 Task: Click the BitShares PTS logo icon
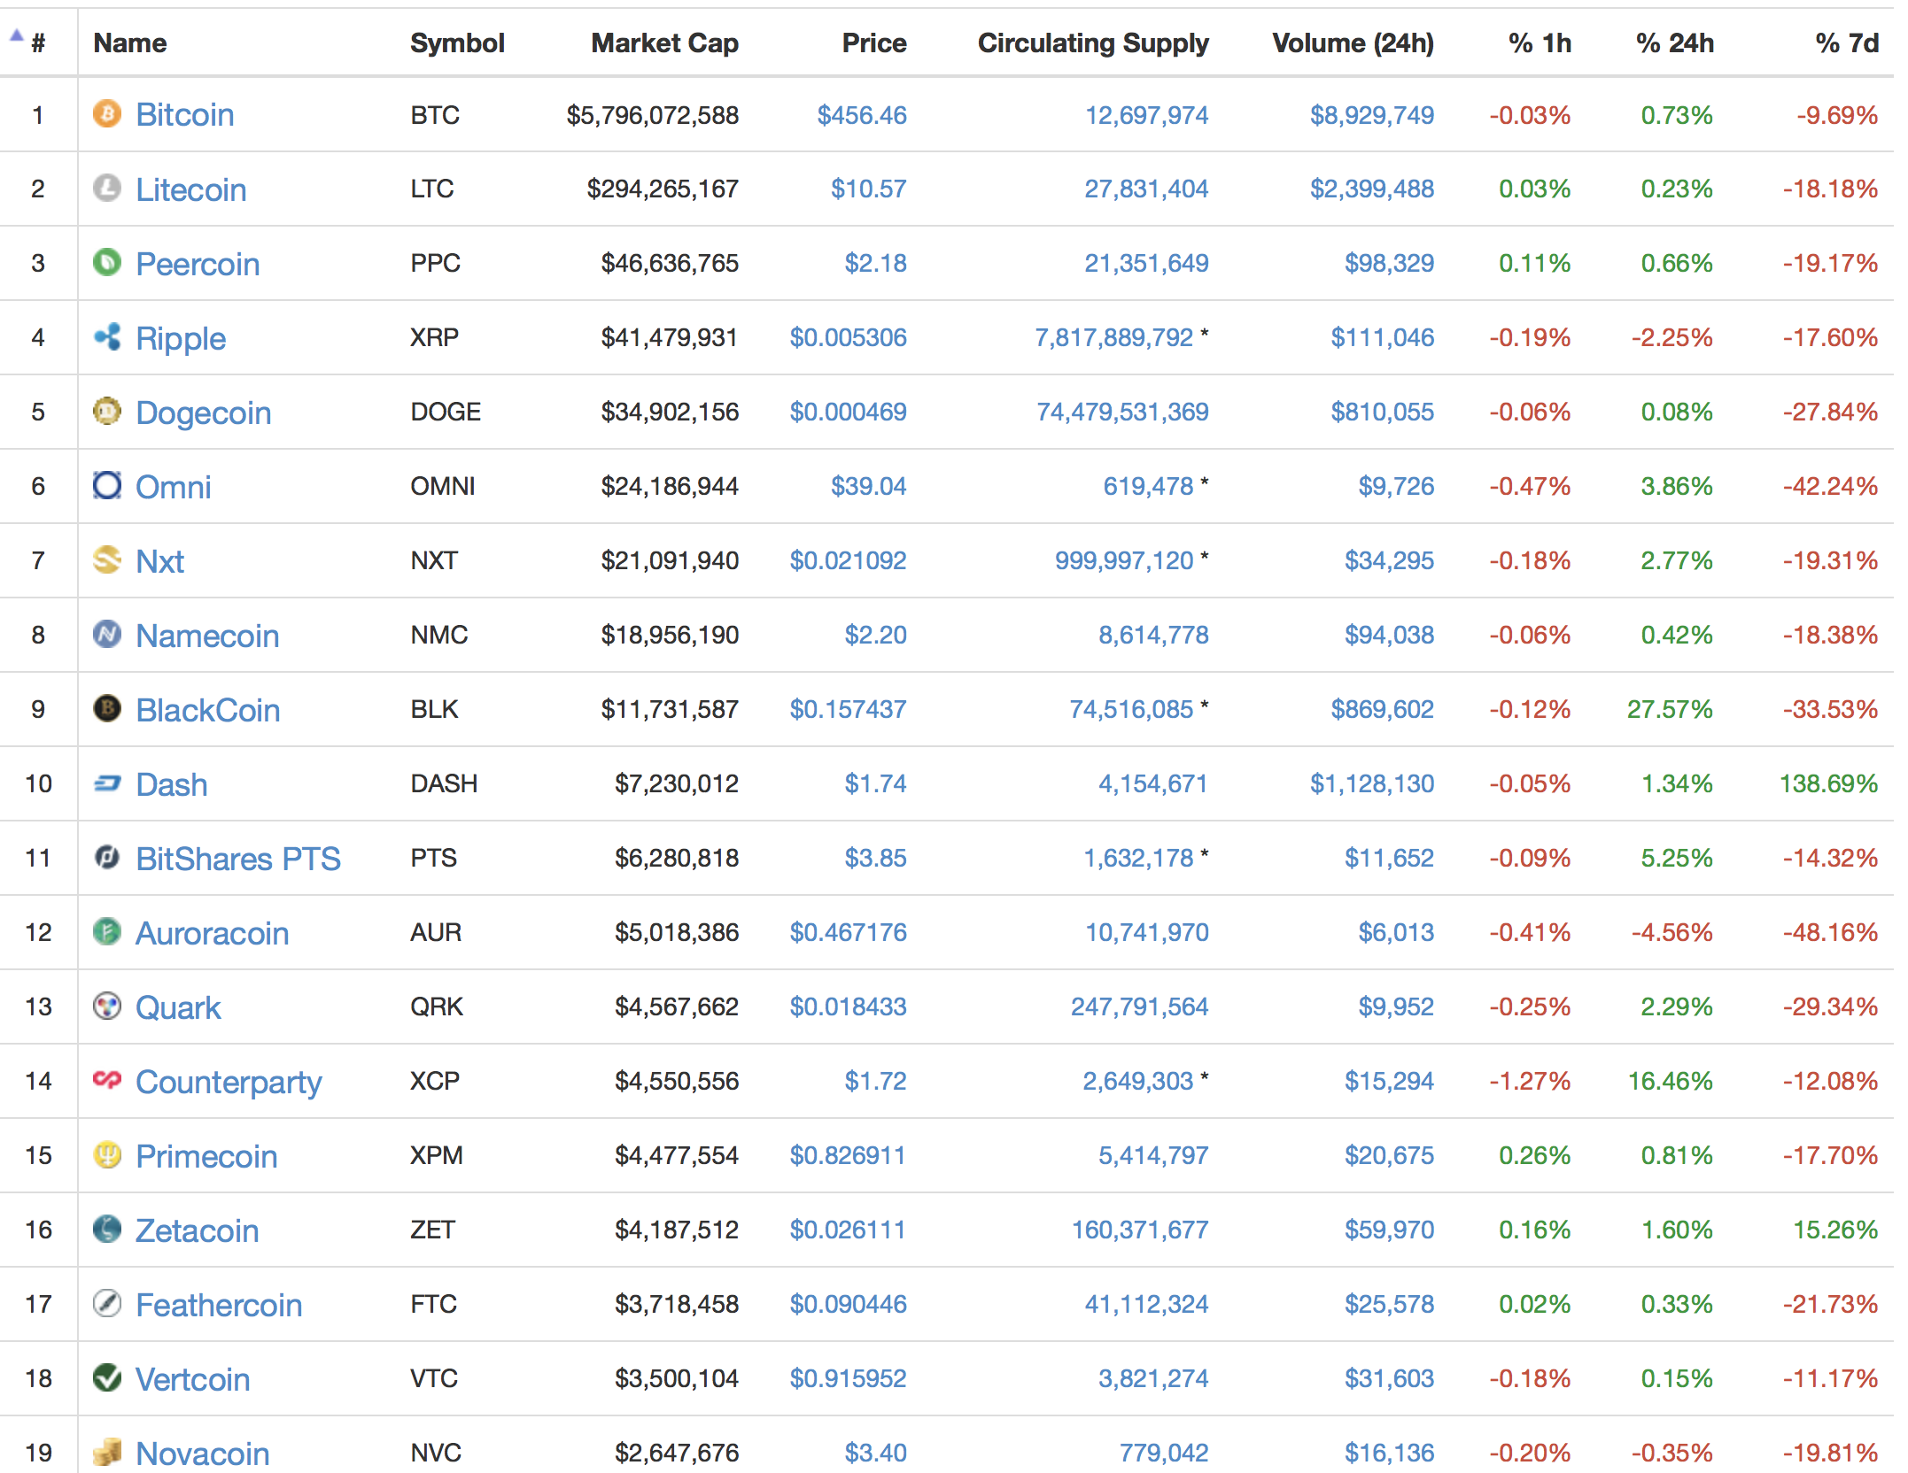[x=107, y=858]
